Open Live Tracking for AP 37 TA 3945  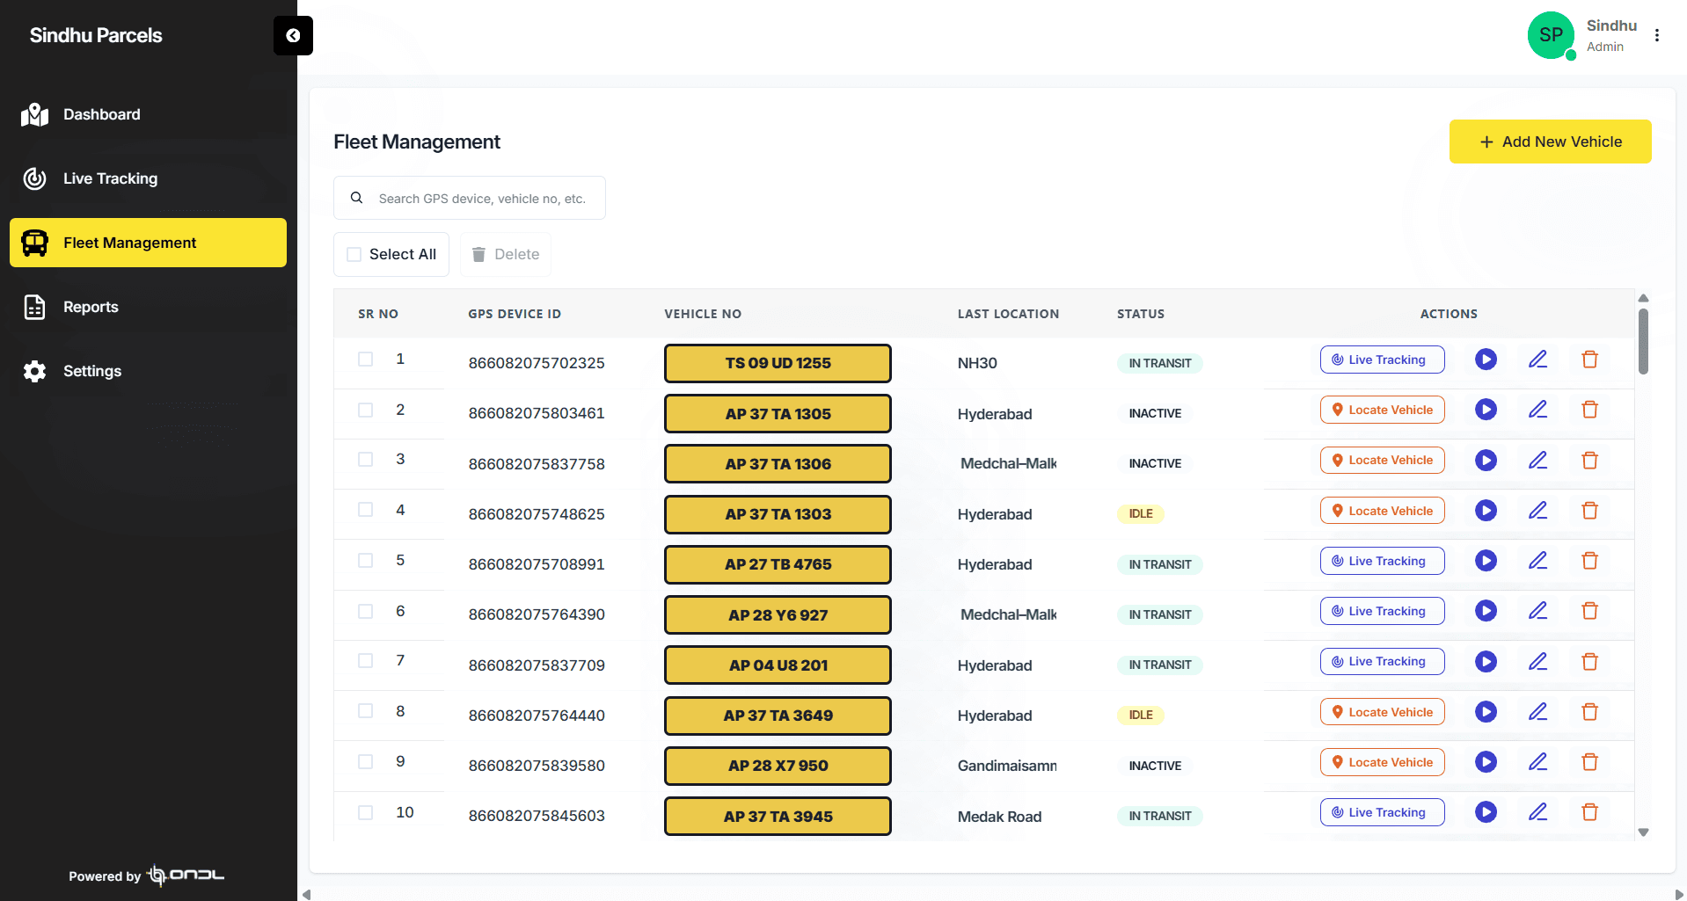pos(1382,812)
